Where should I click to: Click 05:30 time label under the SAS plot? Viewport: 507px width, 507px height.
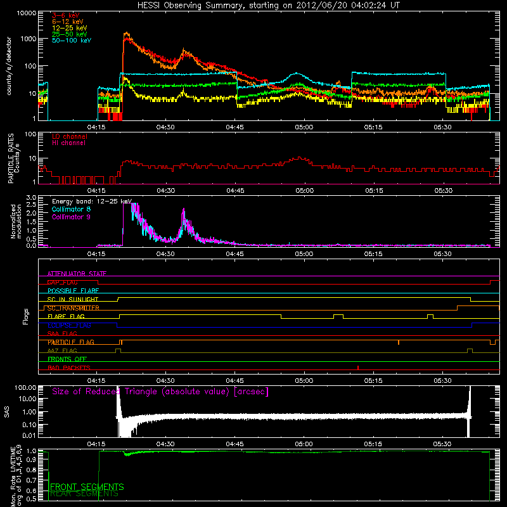(x=442, y=444)
